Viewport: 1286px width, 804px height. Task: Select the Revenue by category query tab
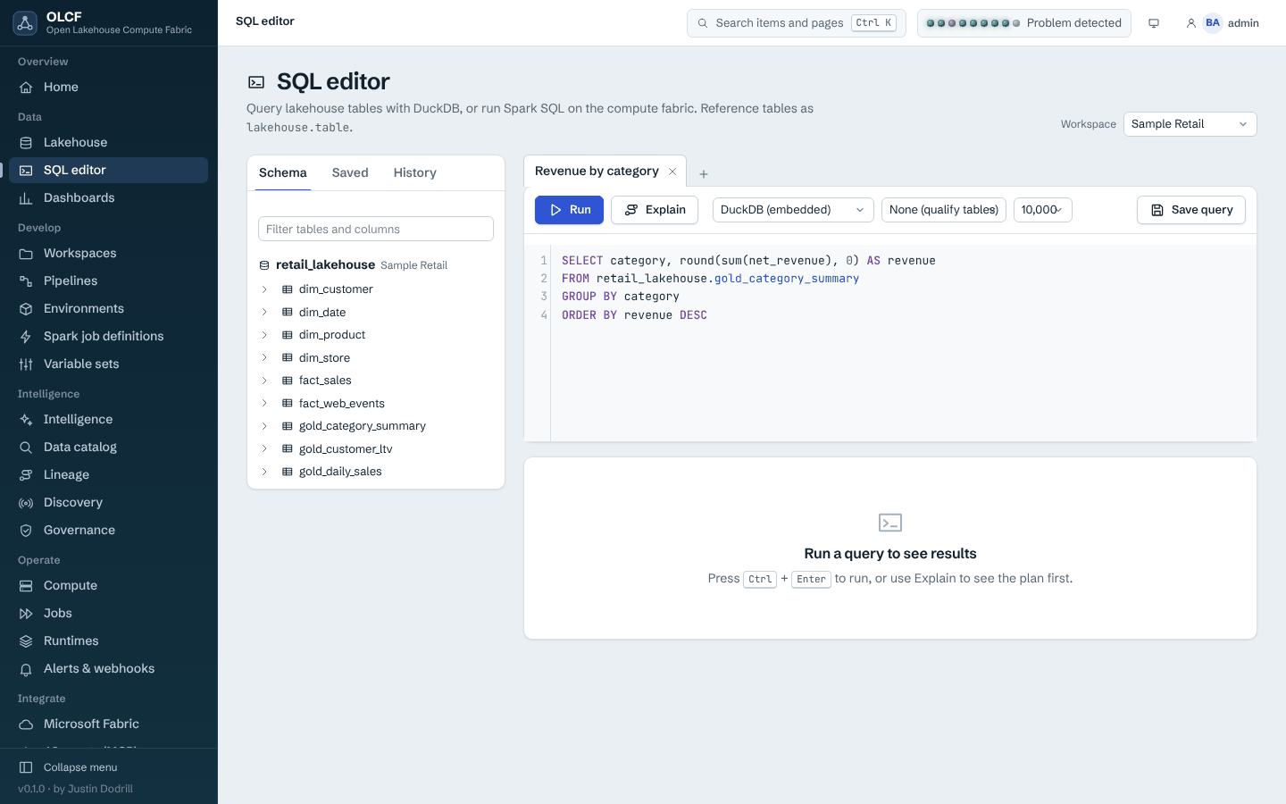coord(597,172)
